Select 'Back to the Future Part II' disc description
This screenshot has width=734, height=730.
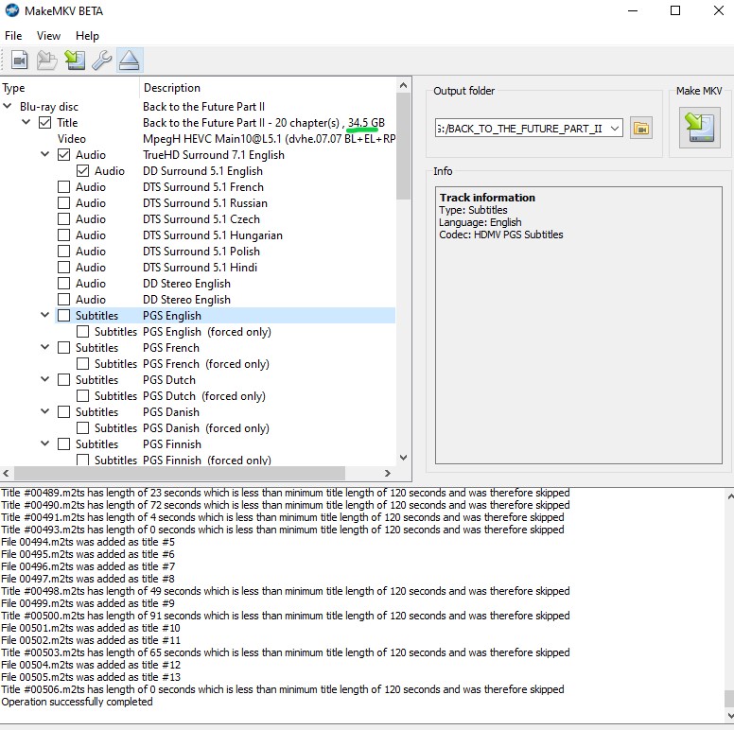(204, 107)
